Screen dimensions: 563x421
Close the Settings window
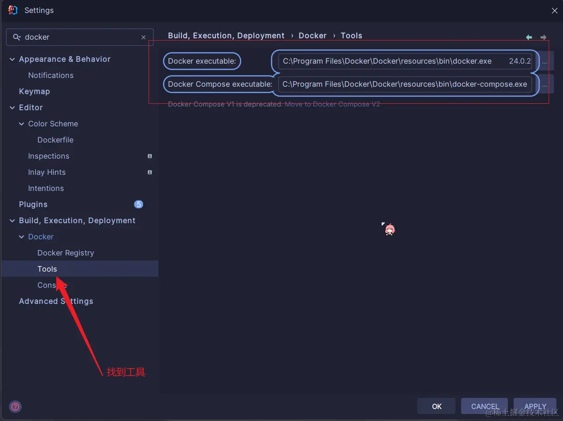(x=554, y=11)
